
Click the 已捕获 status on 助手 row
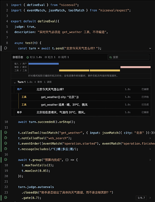[145, 112]
